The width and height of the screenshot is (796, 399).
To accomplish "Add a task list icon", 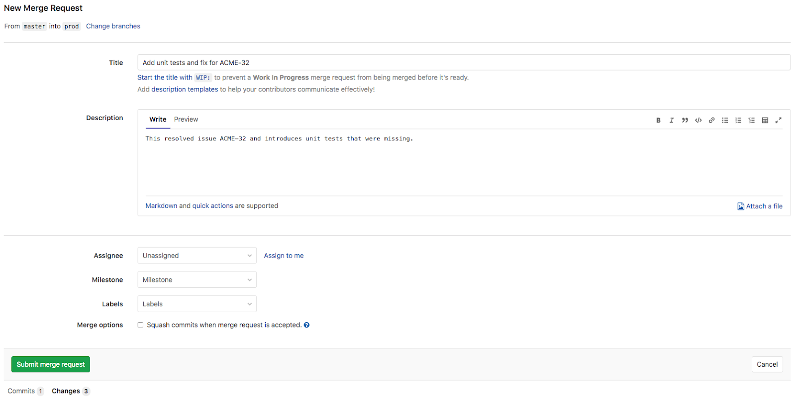I will (752, 120).
